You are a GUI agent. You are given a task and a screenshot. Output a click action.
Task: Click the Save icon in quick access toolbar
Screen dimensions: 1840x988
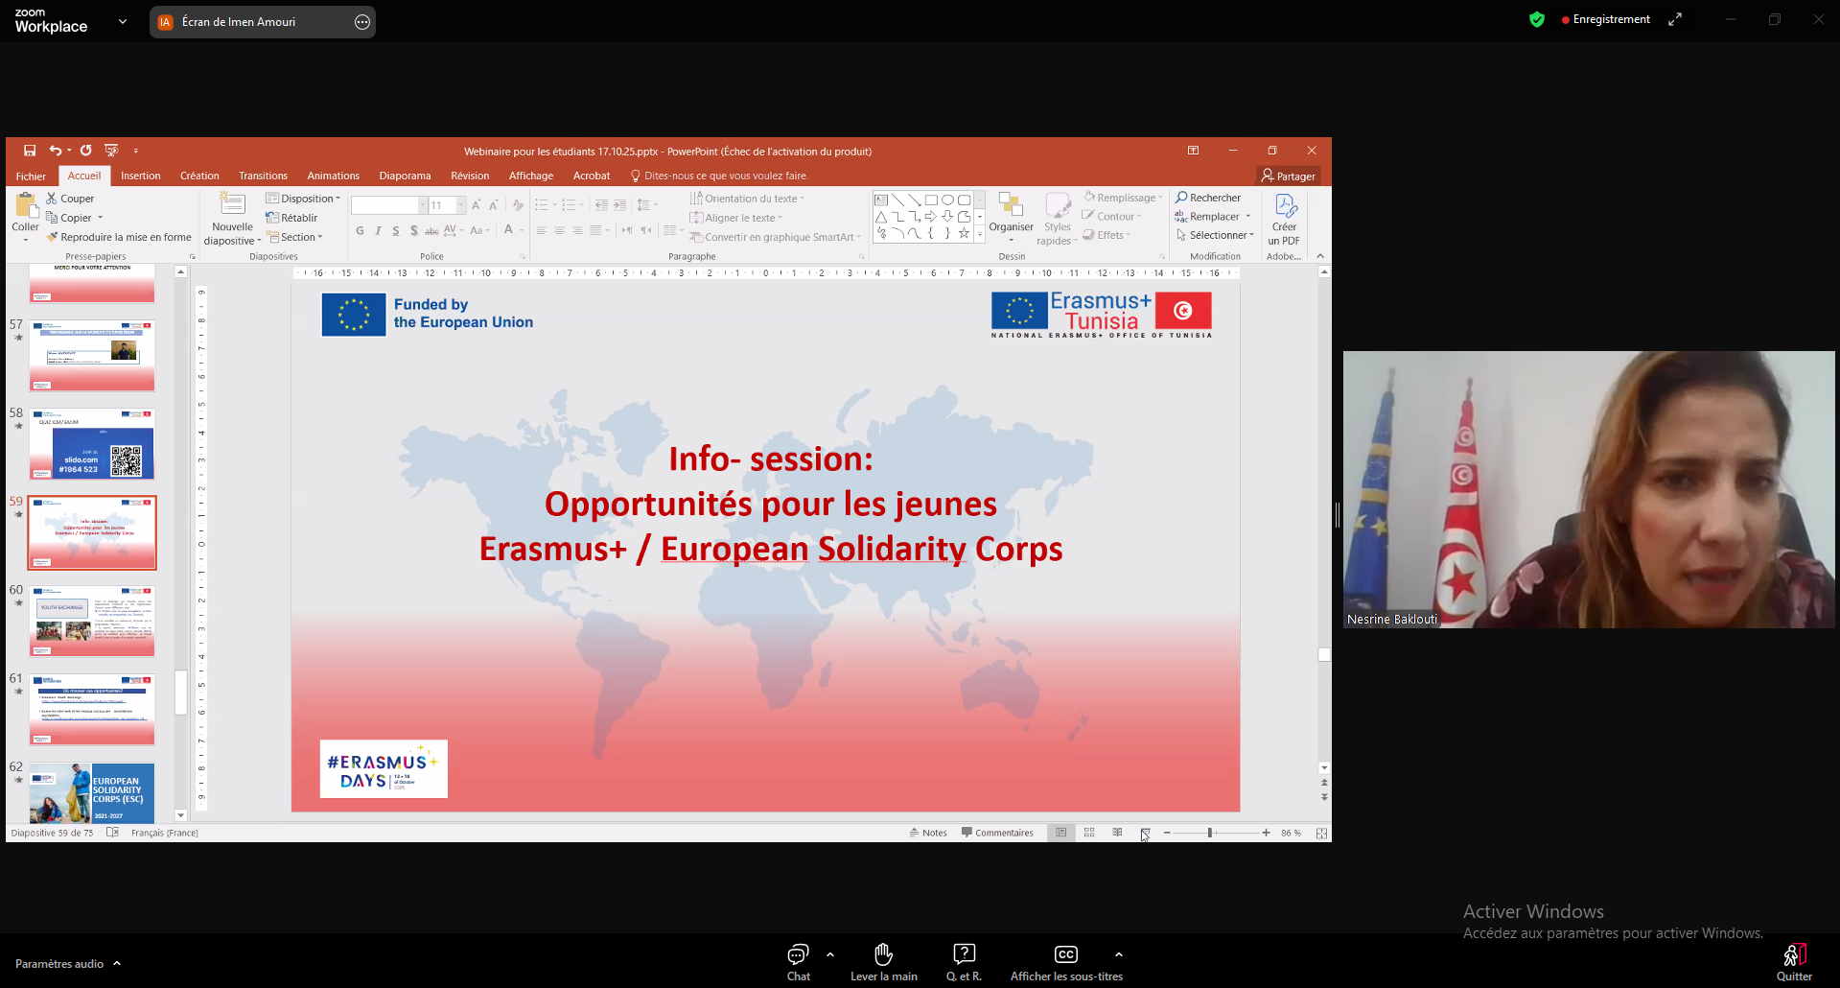[x=30, y=151]
